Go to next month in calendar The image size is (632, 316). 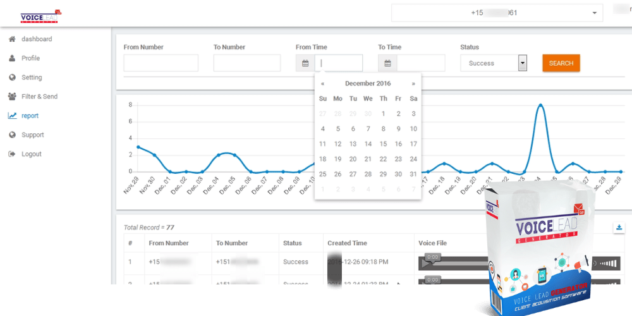tap(413, 84)
